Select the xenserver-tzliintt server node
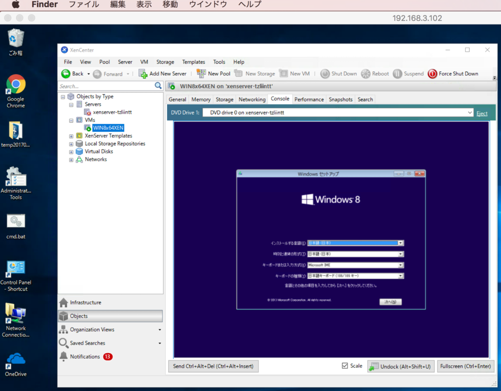 click(112, 112)
